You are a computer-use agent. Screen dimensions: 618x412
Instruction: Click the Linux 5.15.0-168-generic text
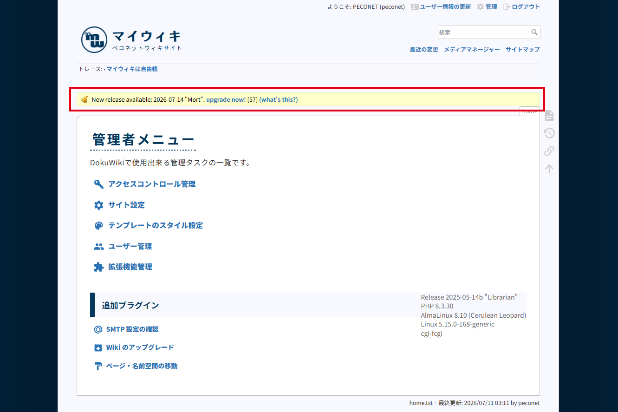pos(457,324)
